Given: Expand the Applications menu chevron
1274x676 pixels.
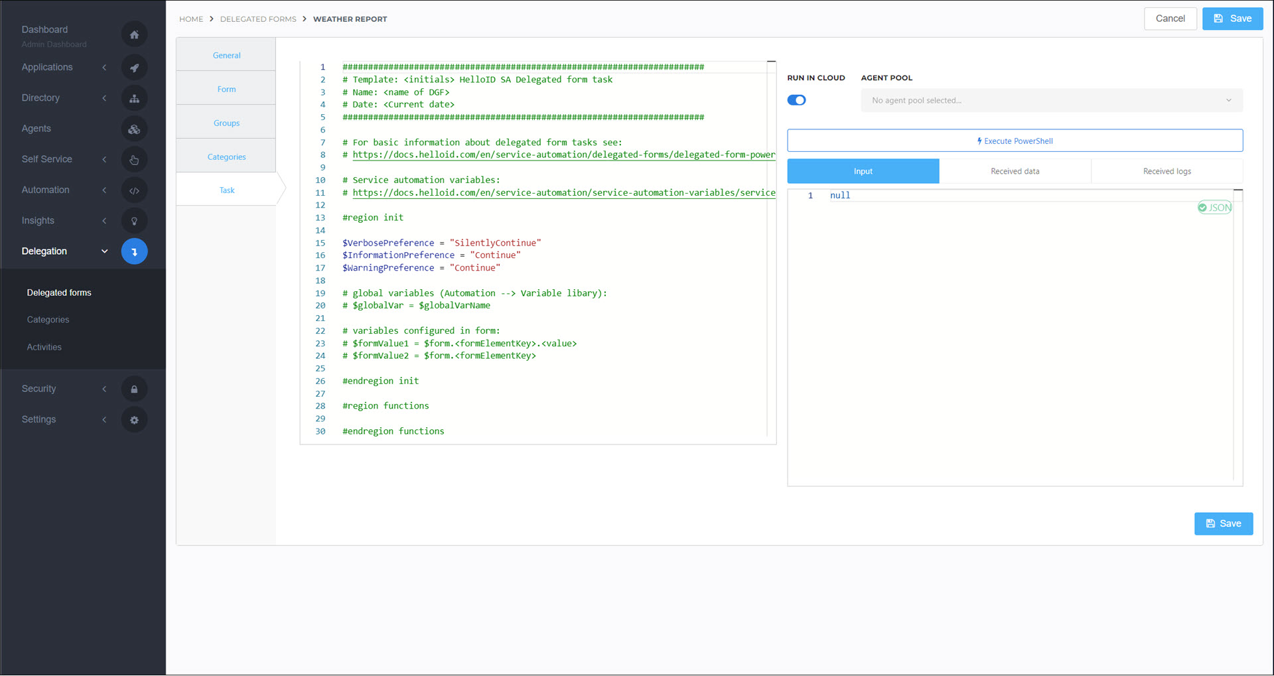Looking at the screenshot, I should tap(104, 68).
